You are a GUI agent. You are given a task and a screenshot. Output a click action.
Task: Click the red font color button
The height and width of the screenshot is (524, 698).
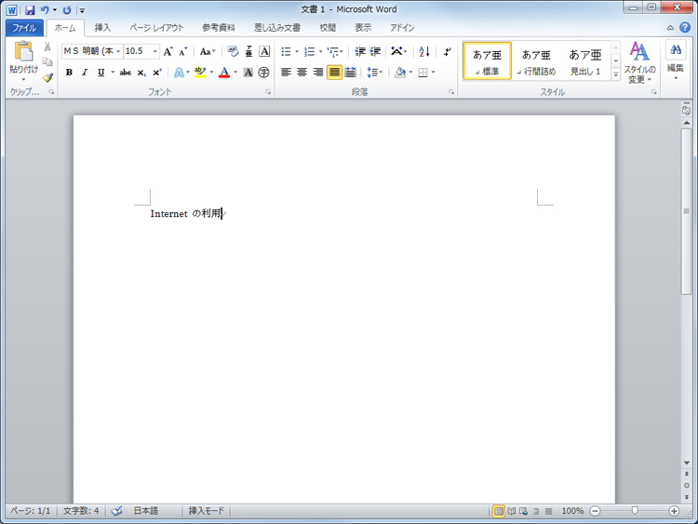click(224, 72)
